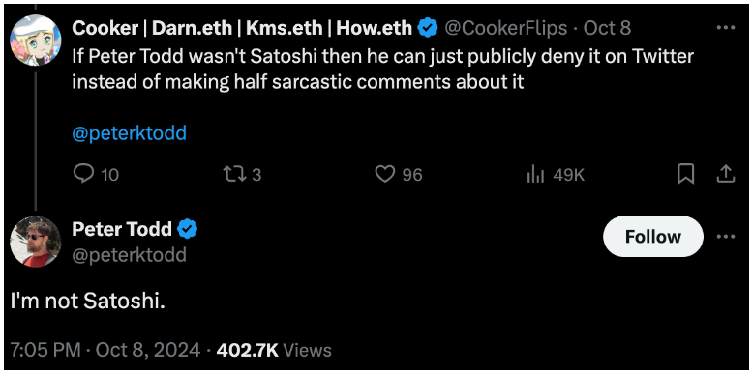This screenshot has width=753, height=374.
Task: Click the 7:05 PM · Oct 8, 2024 timestamp
Action: tap(105, 350)
